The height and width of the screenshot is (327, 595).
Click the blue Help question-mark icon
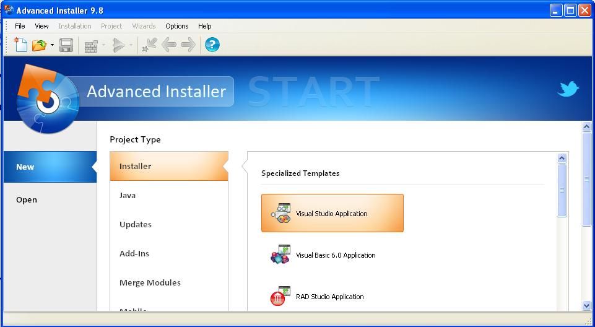tap(212, 45)
